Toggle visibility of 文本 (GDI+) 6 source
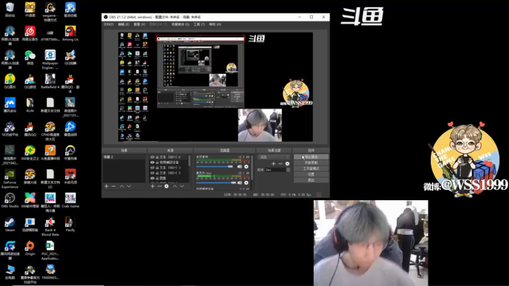Screen dimensions: 509x286 click(152, 157)
